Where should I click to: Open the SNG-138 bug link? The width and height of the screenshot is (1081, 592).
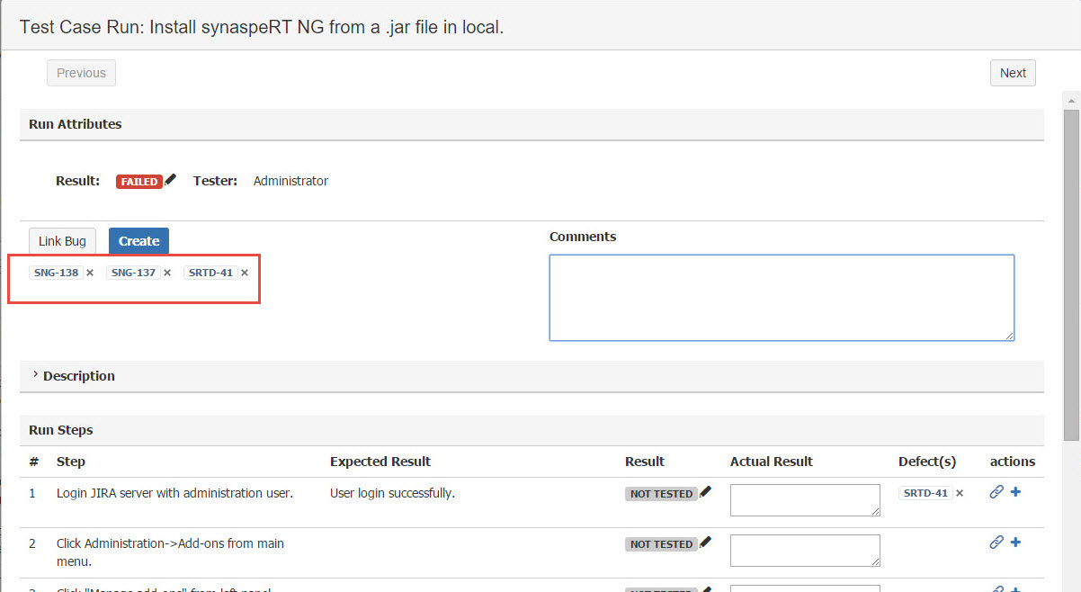point(57,273)
